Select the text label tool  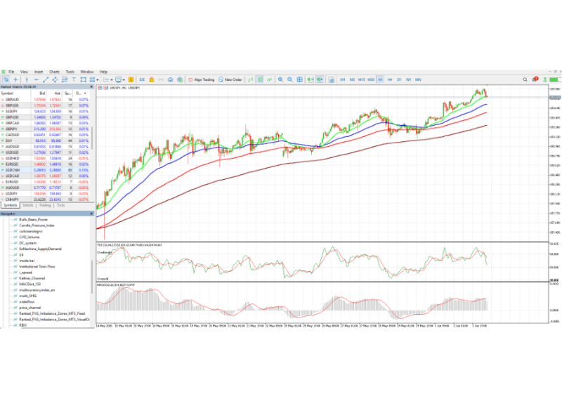pos(74,79)
